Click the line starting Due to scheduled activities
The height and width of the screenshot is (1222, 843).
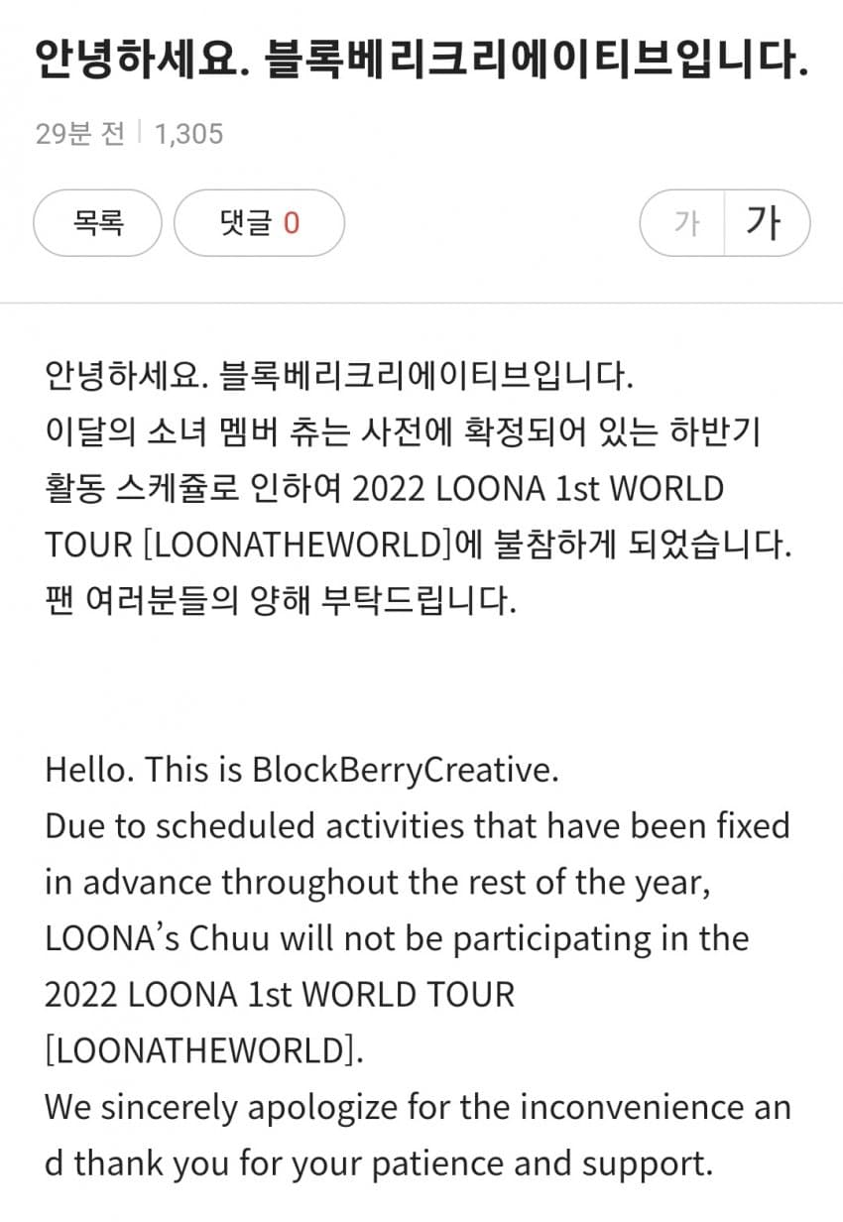coord(418,826)
